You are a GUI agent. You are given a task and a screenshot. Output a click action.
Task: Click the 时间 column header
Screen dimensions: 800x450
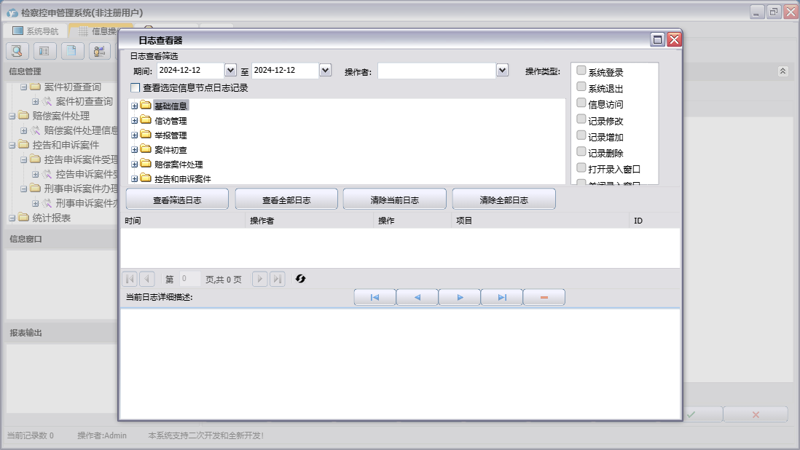point(183,221)
